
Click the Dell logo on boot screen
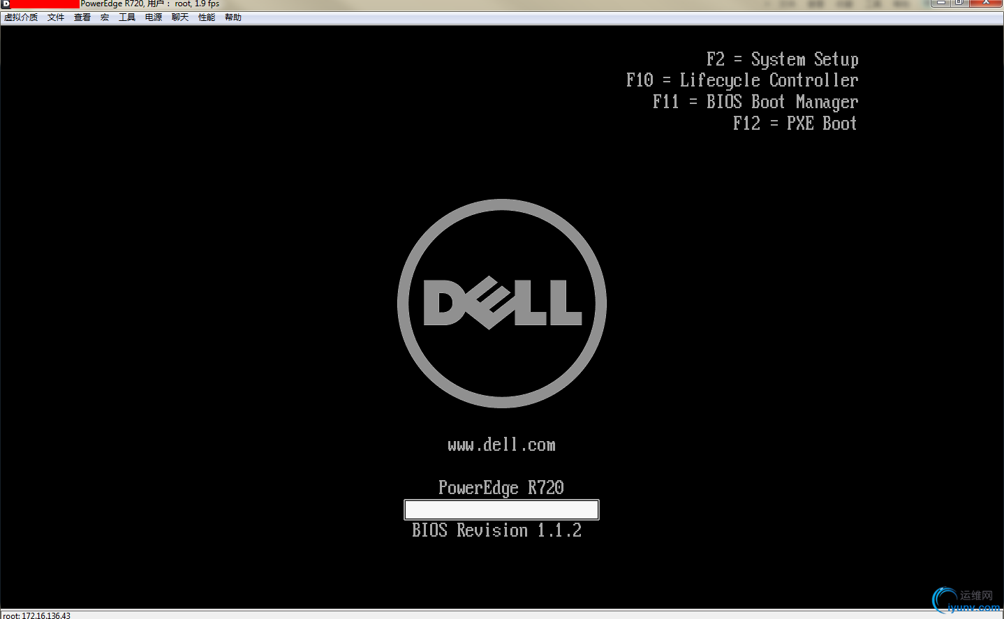(502, 304)
